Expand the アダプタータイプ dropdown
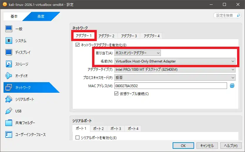The width and height of the screenshot is (245, 152). (x=175, y=69)
